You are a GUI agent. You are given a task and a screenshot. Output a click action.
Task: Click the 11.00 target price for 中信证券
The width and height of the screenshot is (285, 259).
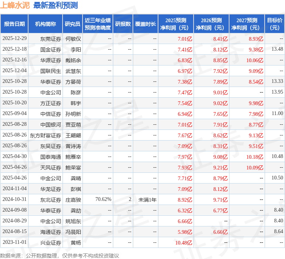(277, 114)
